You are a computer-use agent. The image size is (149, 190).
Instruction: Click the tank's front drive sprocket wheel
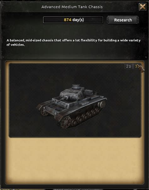tap(65, 122)
